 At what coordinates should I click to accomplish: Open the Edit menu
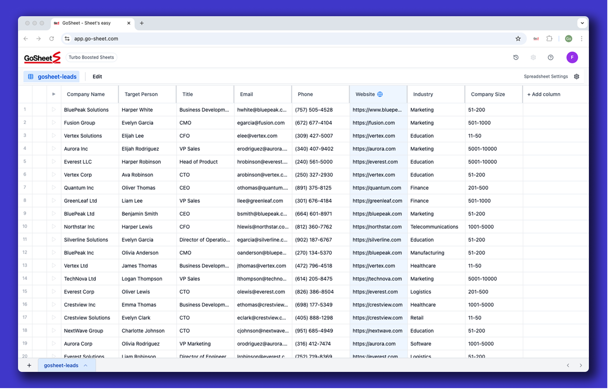(97, 77)
